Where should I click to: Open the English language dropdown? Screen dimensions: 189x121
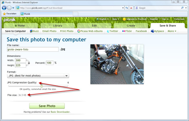pos(103,19)
